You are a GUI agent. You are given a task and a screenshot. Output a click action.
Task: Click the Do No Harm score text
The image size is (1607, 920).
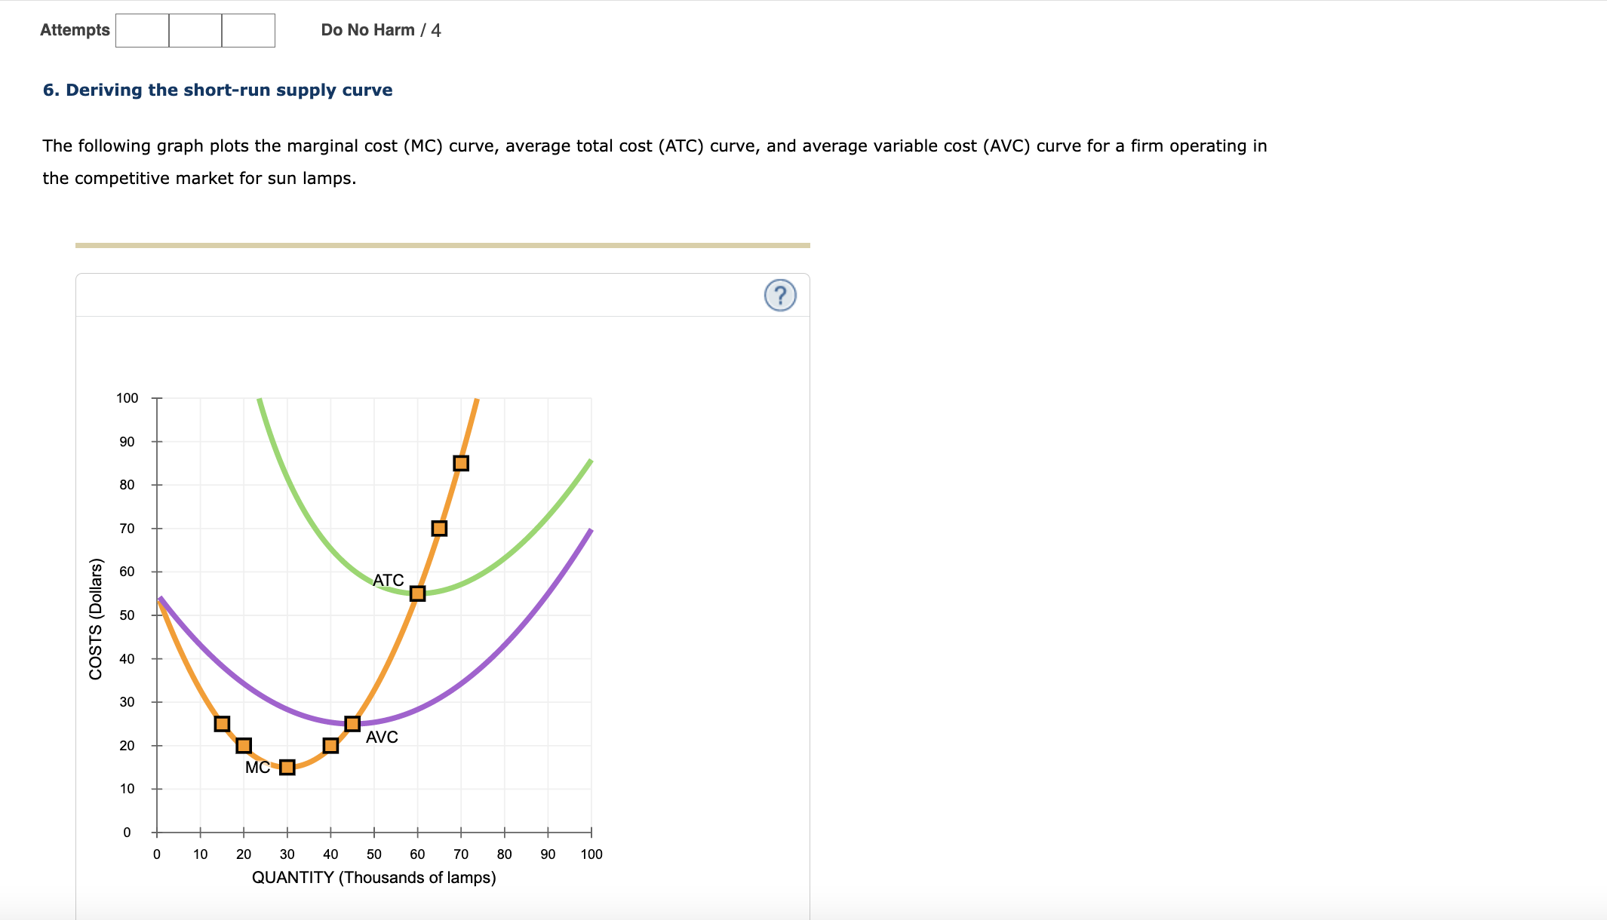[379, 29]
